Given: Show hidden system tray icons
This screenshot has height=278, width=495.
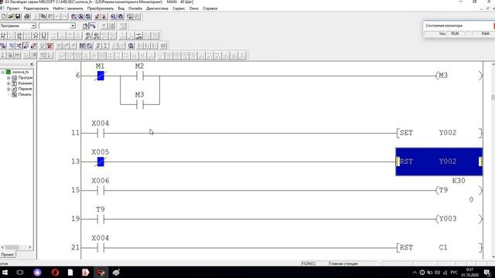Looking at the screenshot, I should 415,273.
